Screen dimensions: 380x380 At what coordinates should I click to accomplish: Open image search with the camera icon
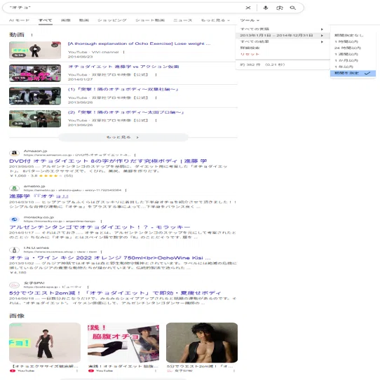[x=280, y=8]
